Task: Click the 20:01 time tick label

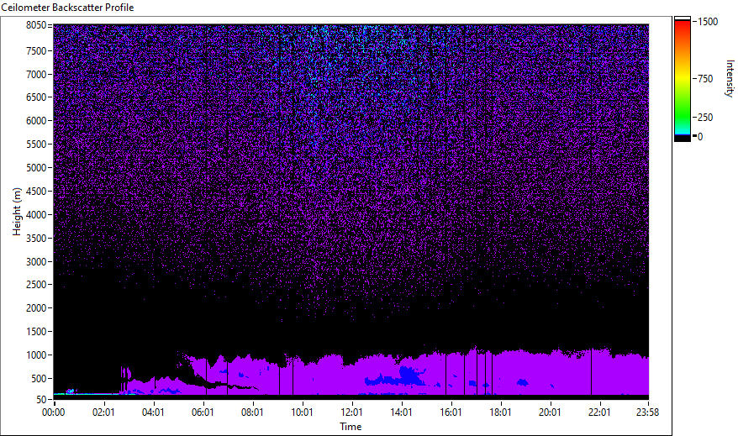Action: point(550,412)
